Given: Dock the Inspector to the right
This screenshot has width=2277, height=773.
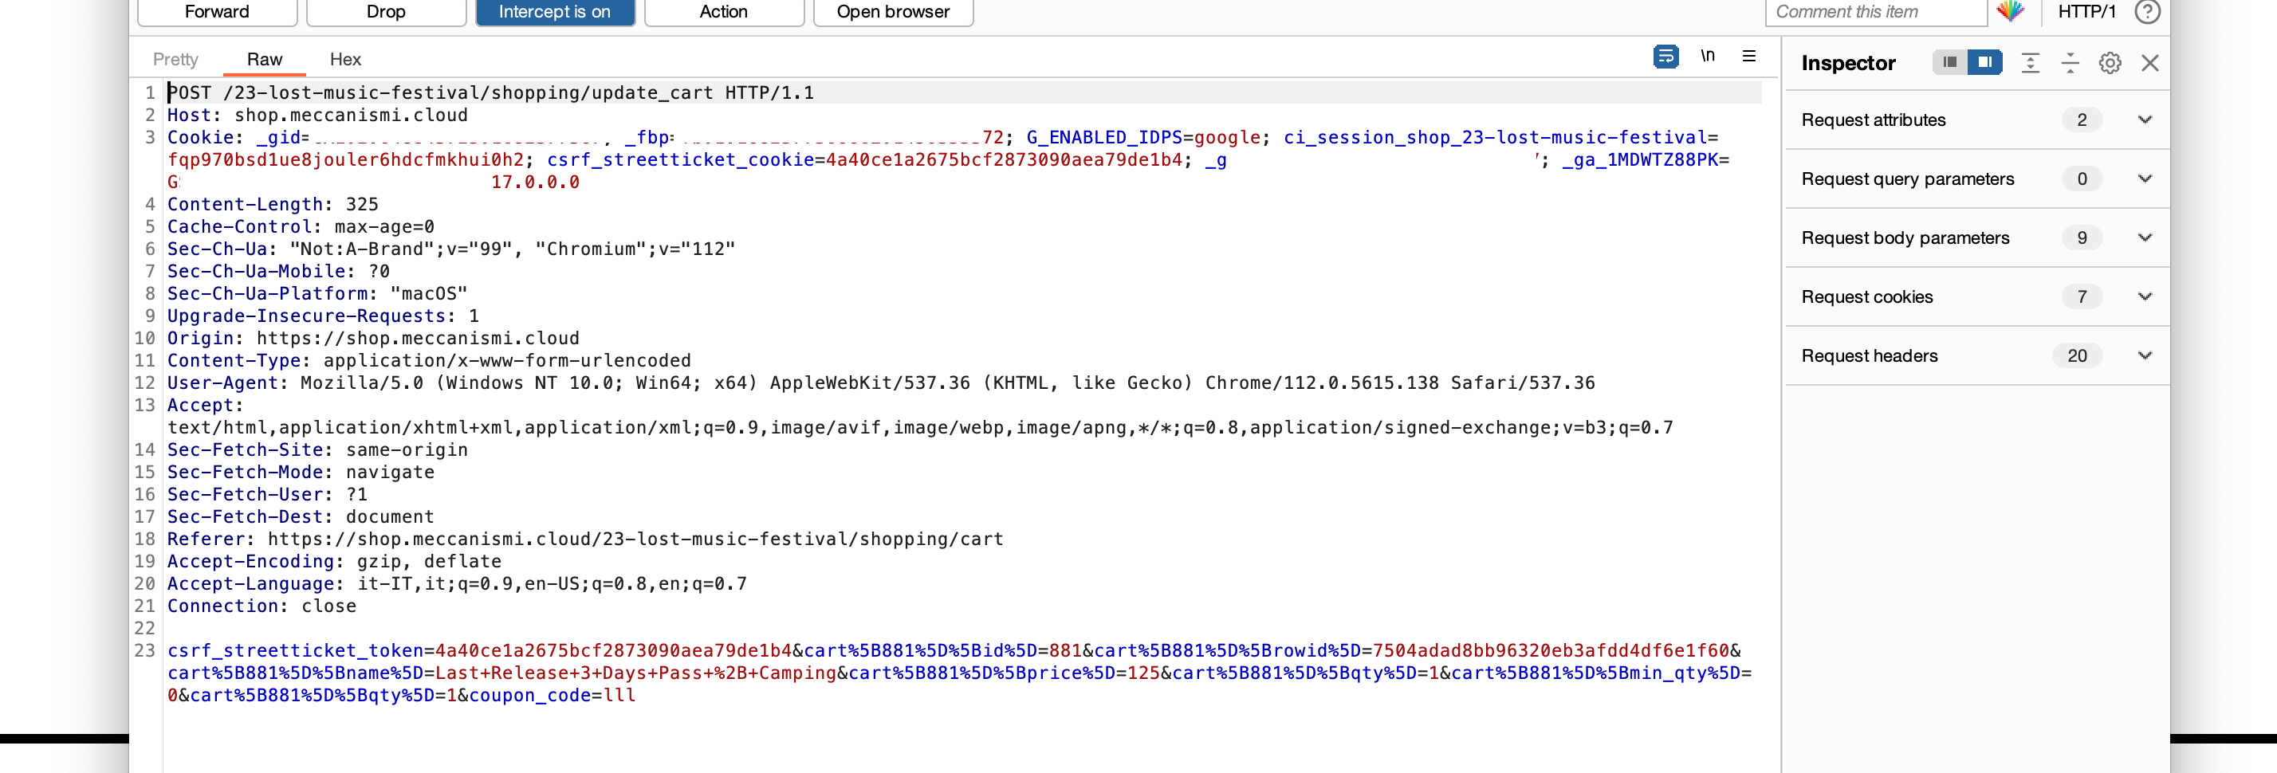Looking at the screenshot, I should (1984, 62).
